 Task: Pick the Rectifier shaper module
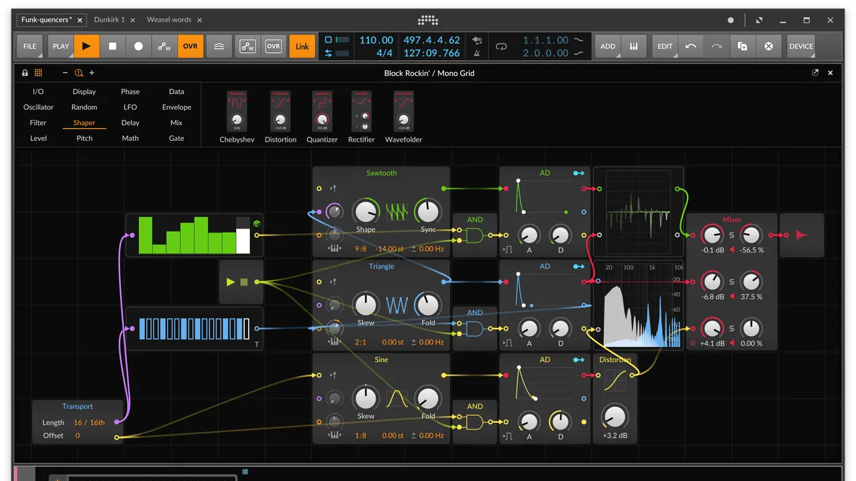pyautogui.click(x=362, y=117)
